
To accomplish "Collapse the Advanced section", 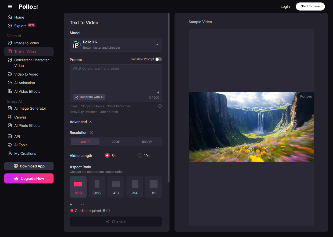I will [x=81, y=122].
